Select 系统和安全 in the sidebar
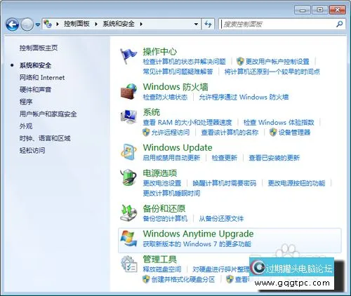 coord(35,65)
